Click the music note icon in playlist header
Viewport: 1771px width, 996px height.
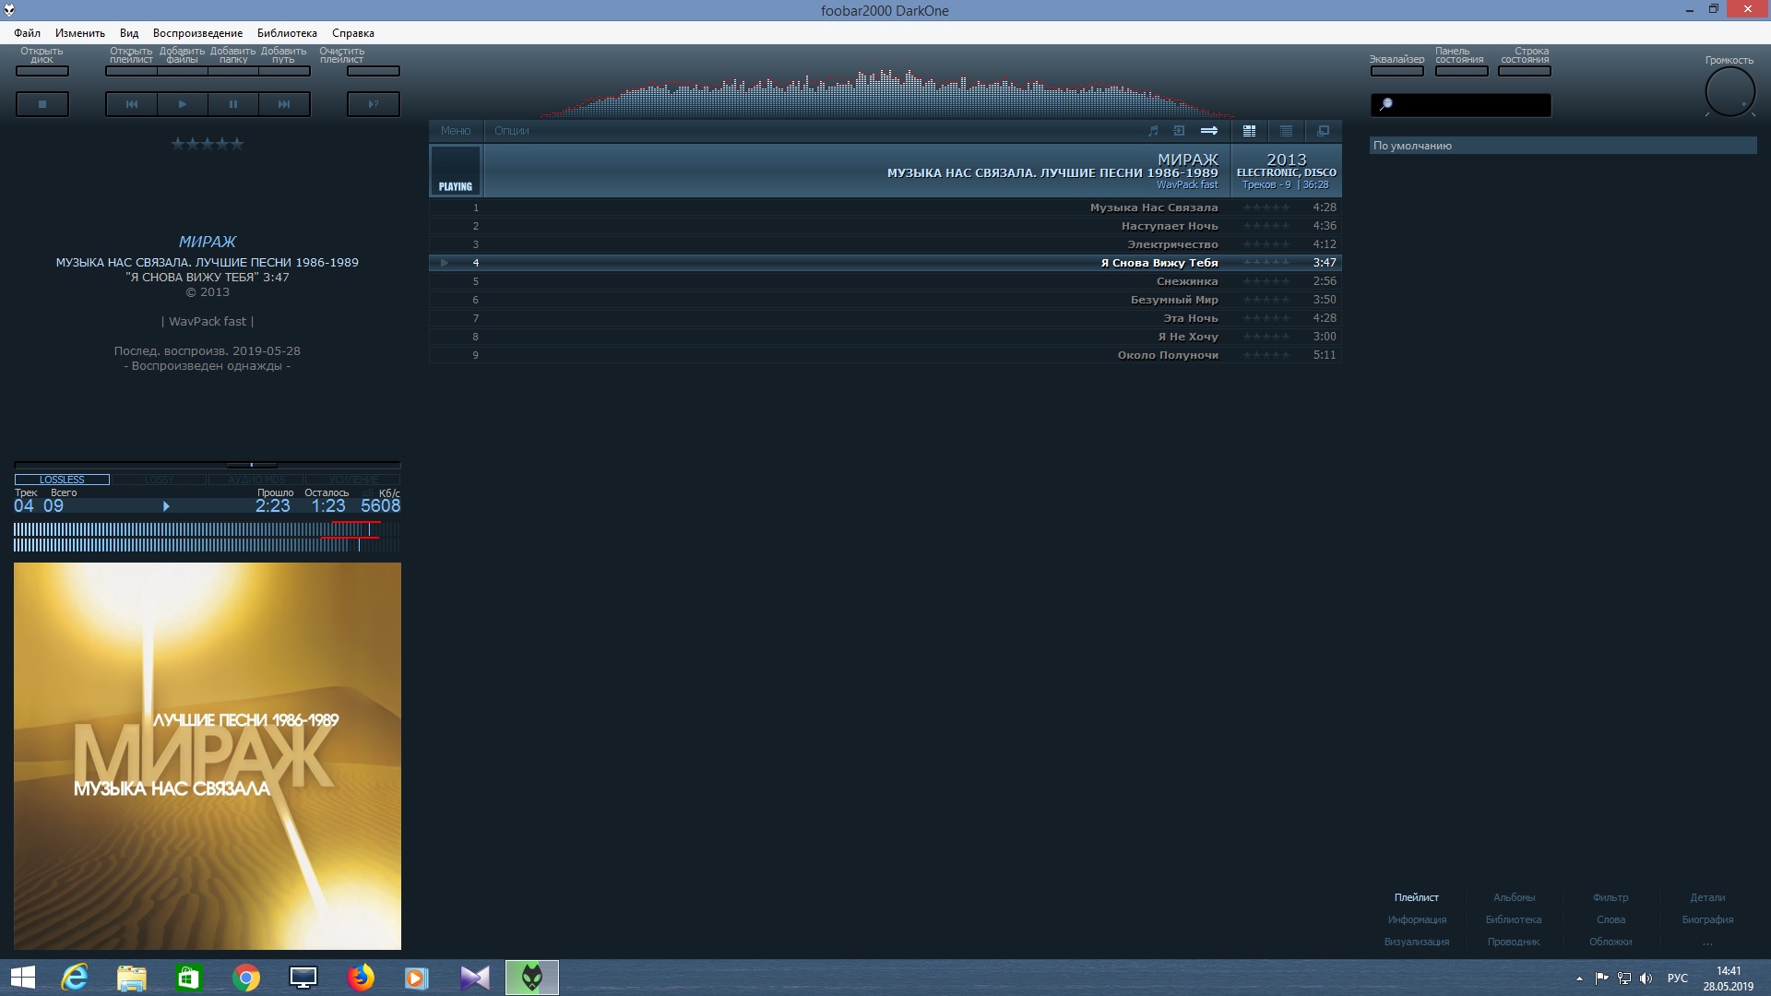1153,131
